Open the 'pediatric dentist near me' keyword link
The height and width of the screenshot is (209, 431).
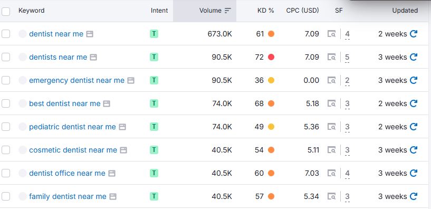72,127
